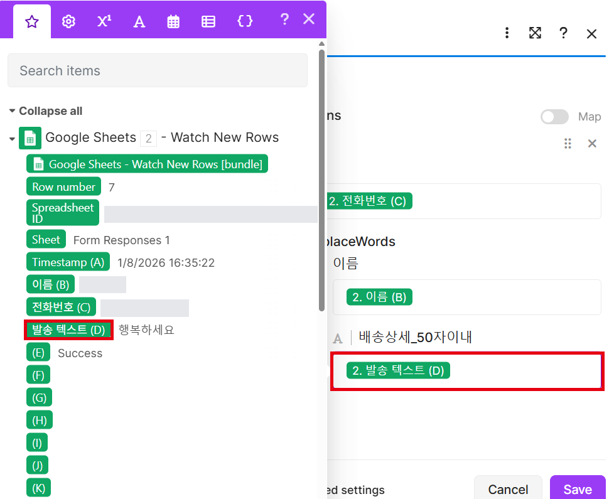This screenshot has height=499, width=614.
Task: Open help for the module dialog
Action: (x=564, y=33)
